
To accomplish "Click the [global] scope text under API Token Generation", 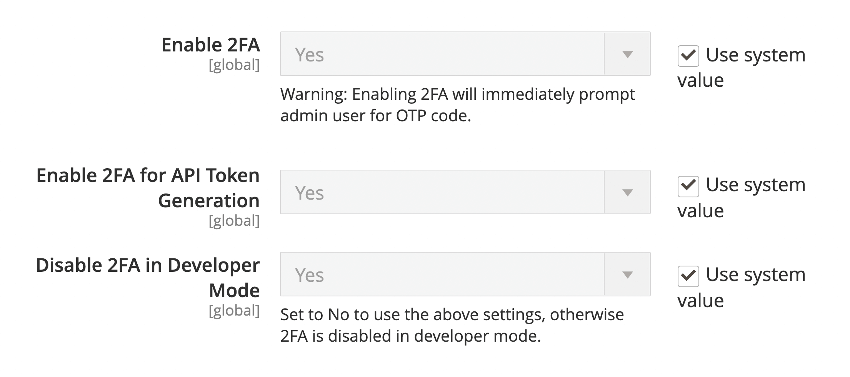I will (234, 220).
